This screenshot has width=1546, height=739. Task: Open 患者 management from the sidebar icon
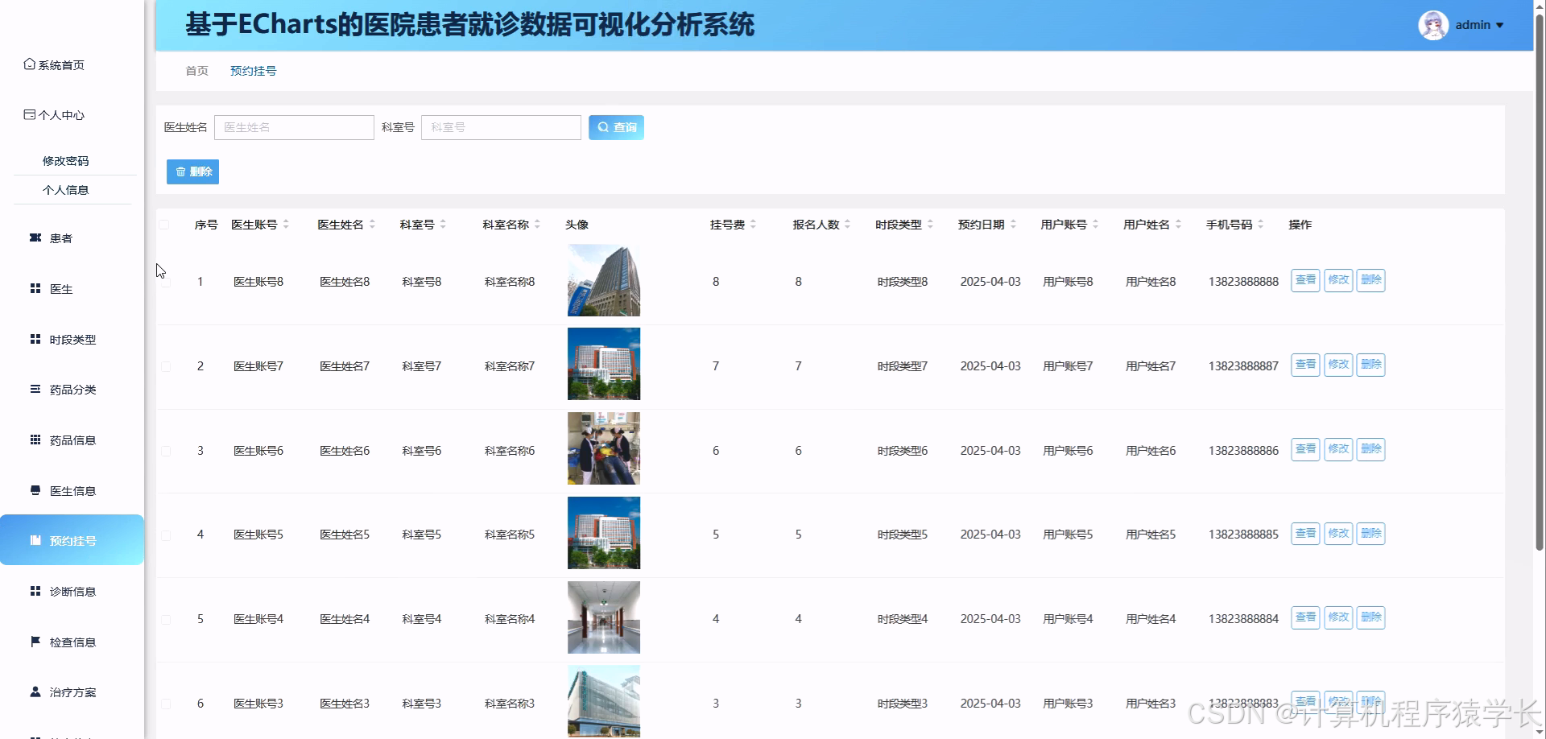(34, 238)
